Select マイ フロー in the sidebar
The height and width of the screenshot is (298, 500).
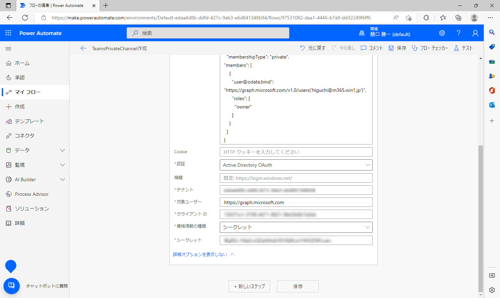35,92
